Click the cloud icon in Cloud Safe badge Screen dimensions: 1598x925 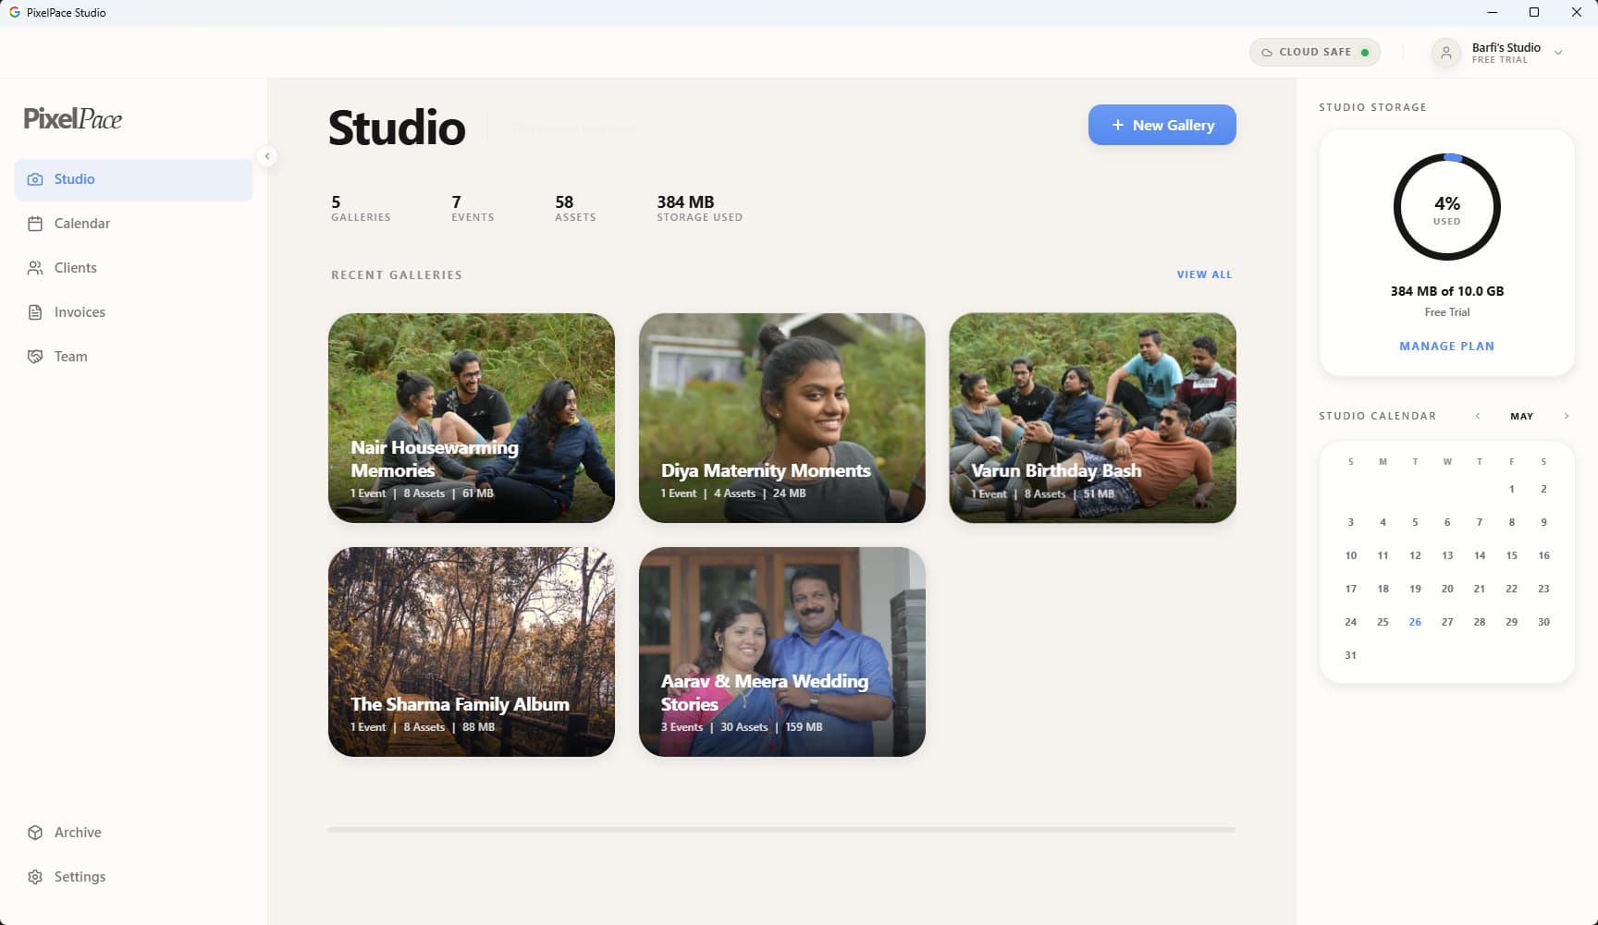pyautogui.click(x=1267, y=53)
